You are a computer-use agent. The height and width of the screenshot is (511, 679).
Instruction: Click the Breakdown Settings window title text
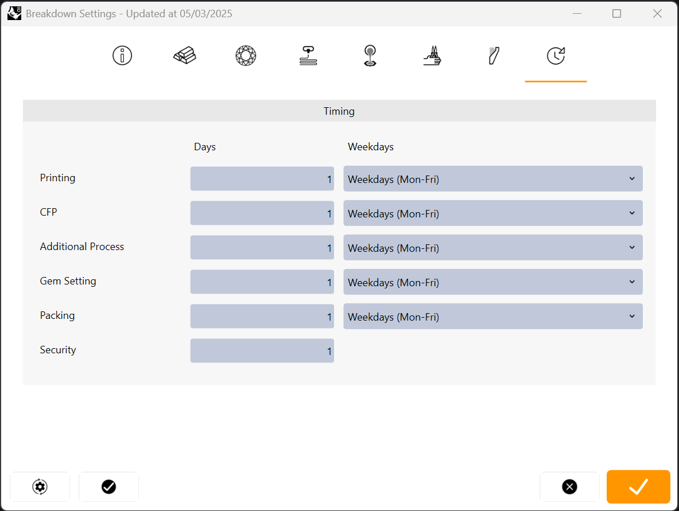point(129,14)
